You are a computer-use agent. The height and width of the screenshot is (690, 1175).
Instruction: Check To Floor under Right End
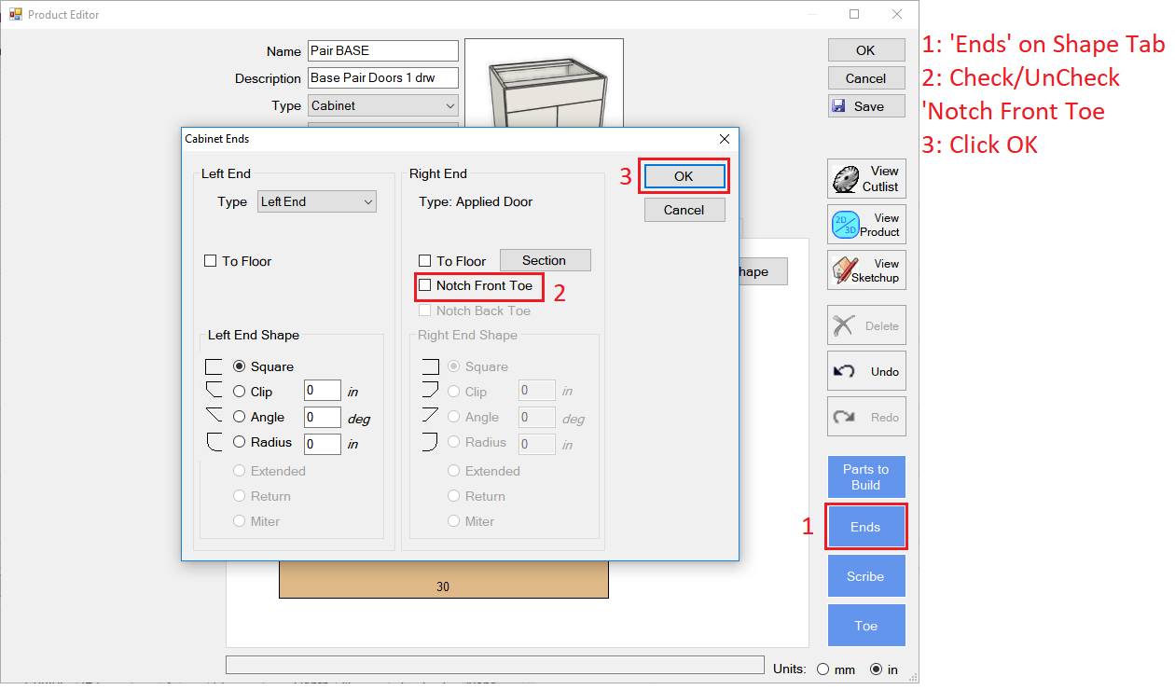coord(425,261)
